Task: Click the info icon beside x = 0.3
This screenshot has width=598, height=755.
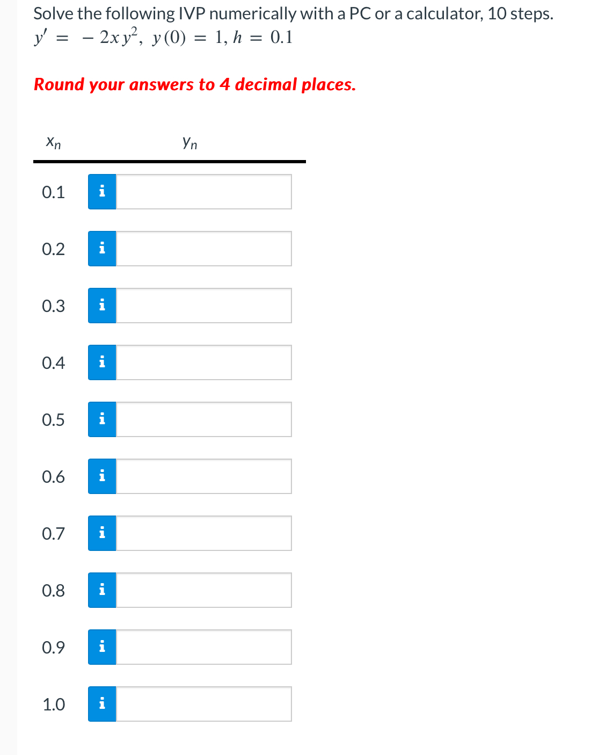Action: point(102,306)
